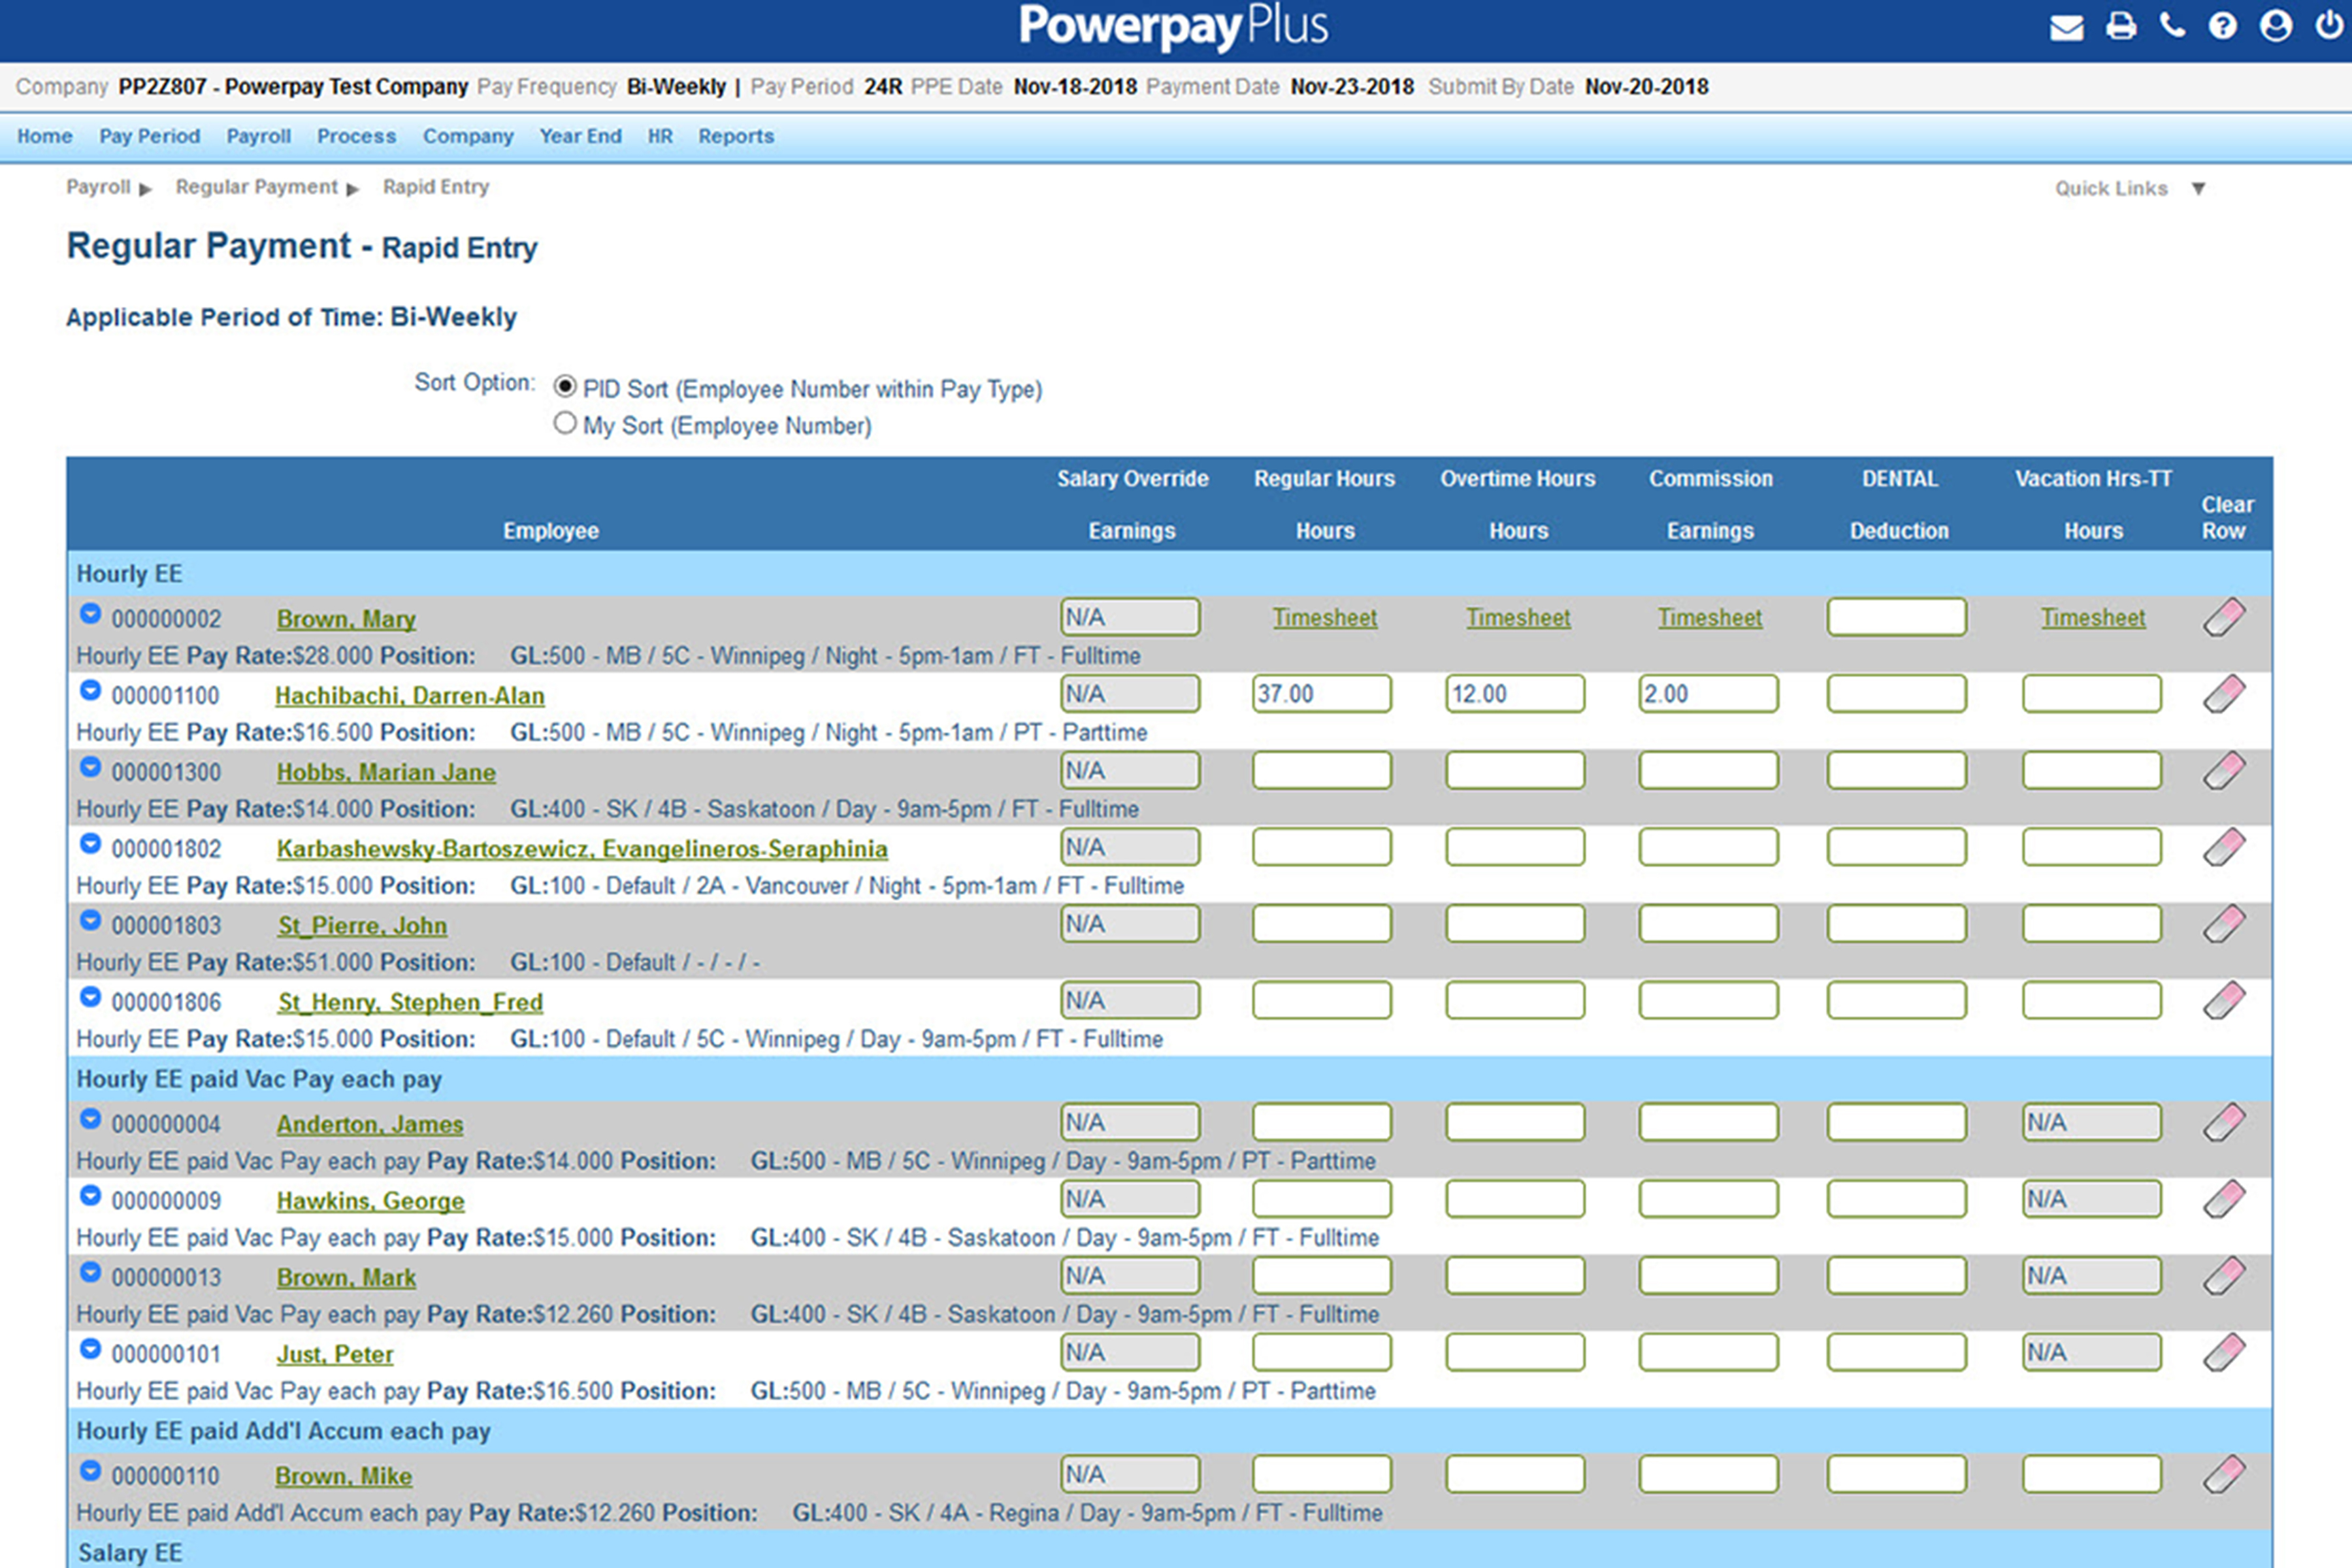
Task: Clear row for Just, Peter
Action: click(2223, 1353)
